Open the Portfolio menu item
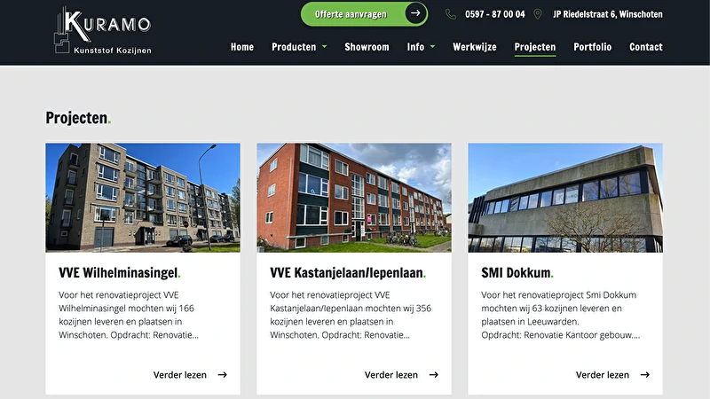710x399 pixels. (592, 47)
